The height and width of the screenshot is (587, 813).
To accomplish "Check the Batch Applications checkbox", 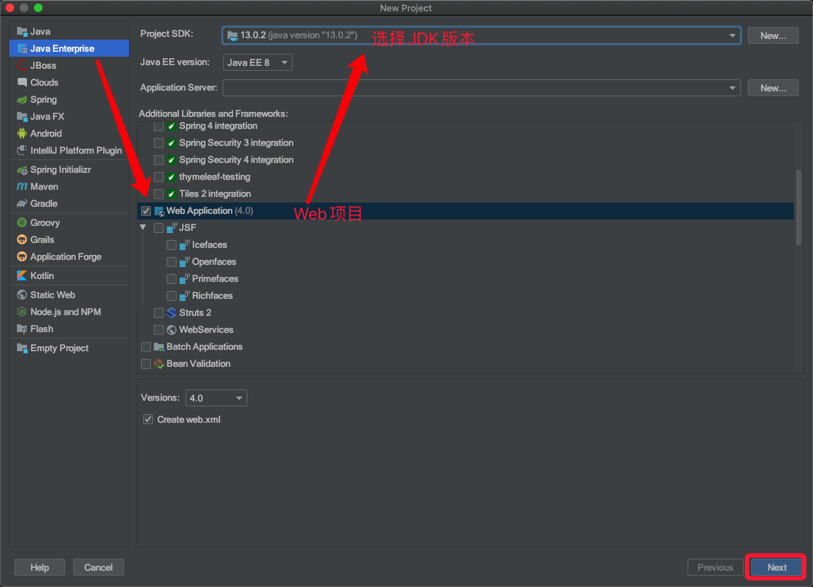I will (146, 347).
